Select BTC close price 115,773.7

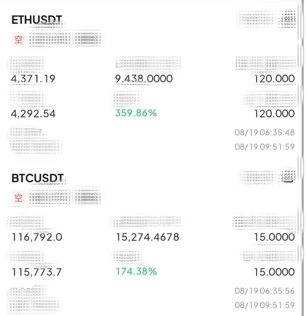[x=37, y=272]
